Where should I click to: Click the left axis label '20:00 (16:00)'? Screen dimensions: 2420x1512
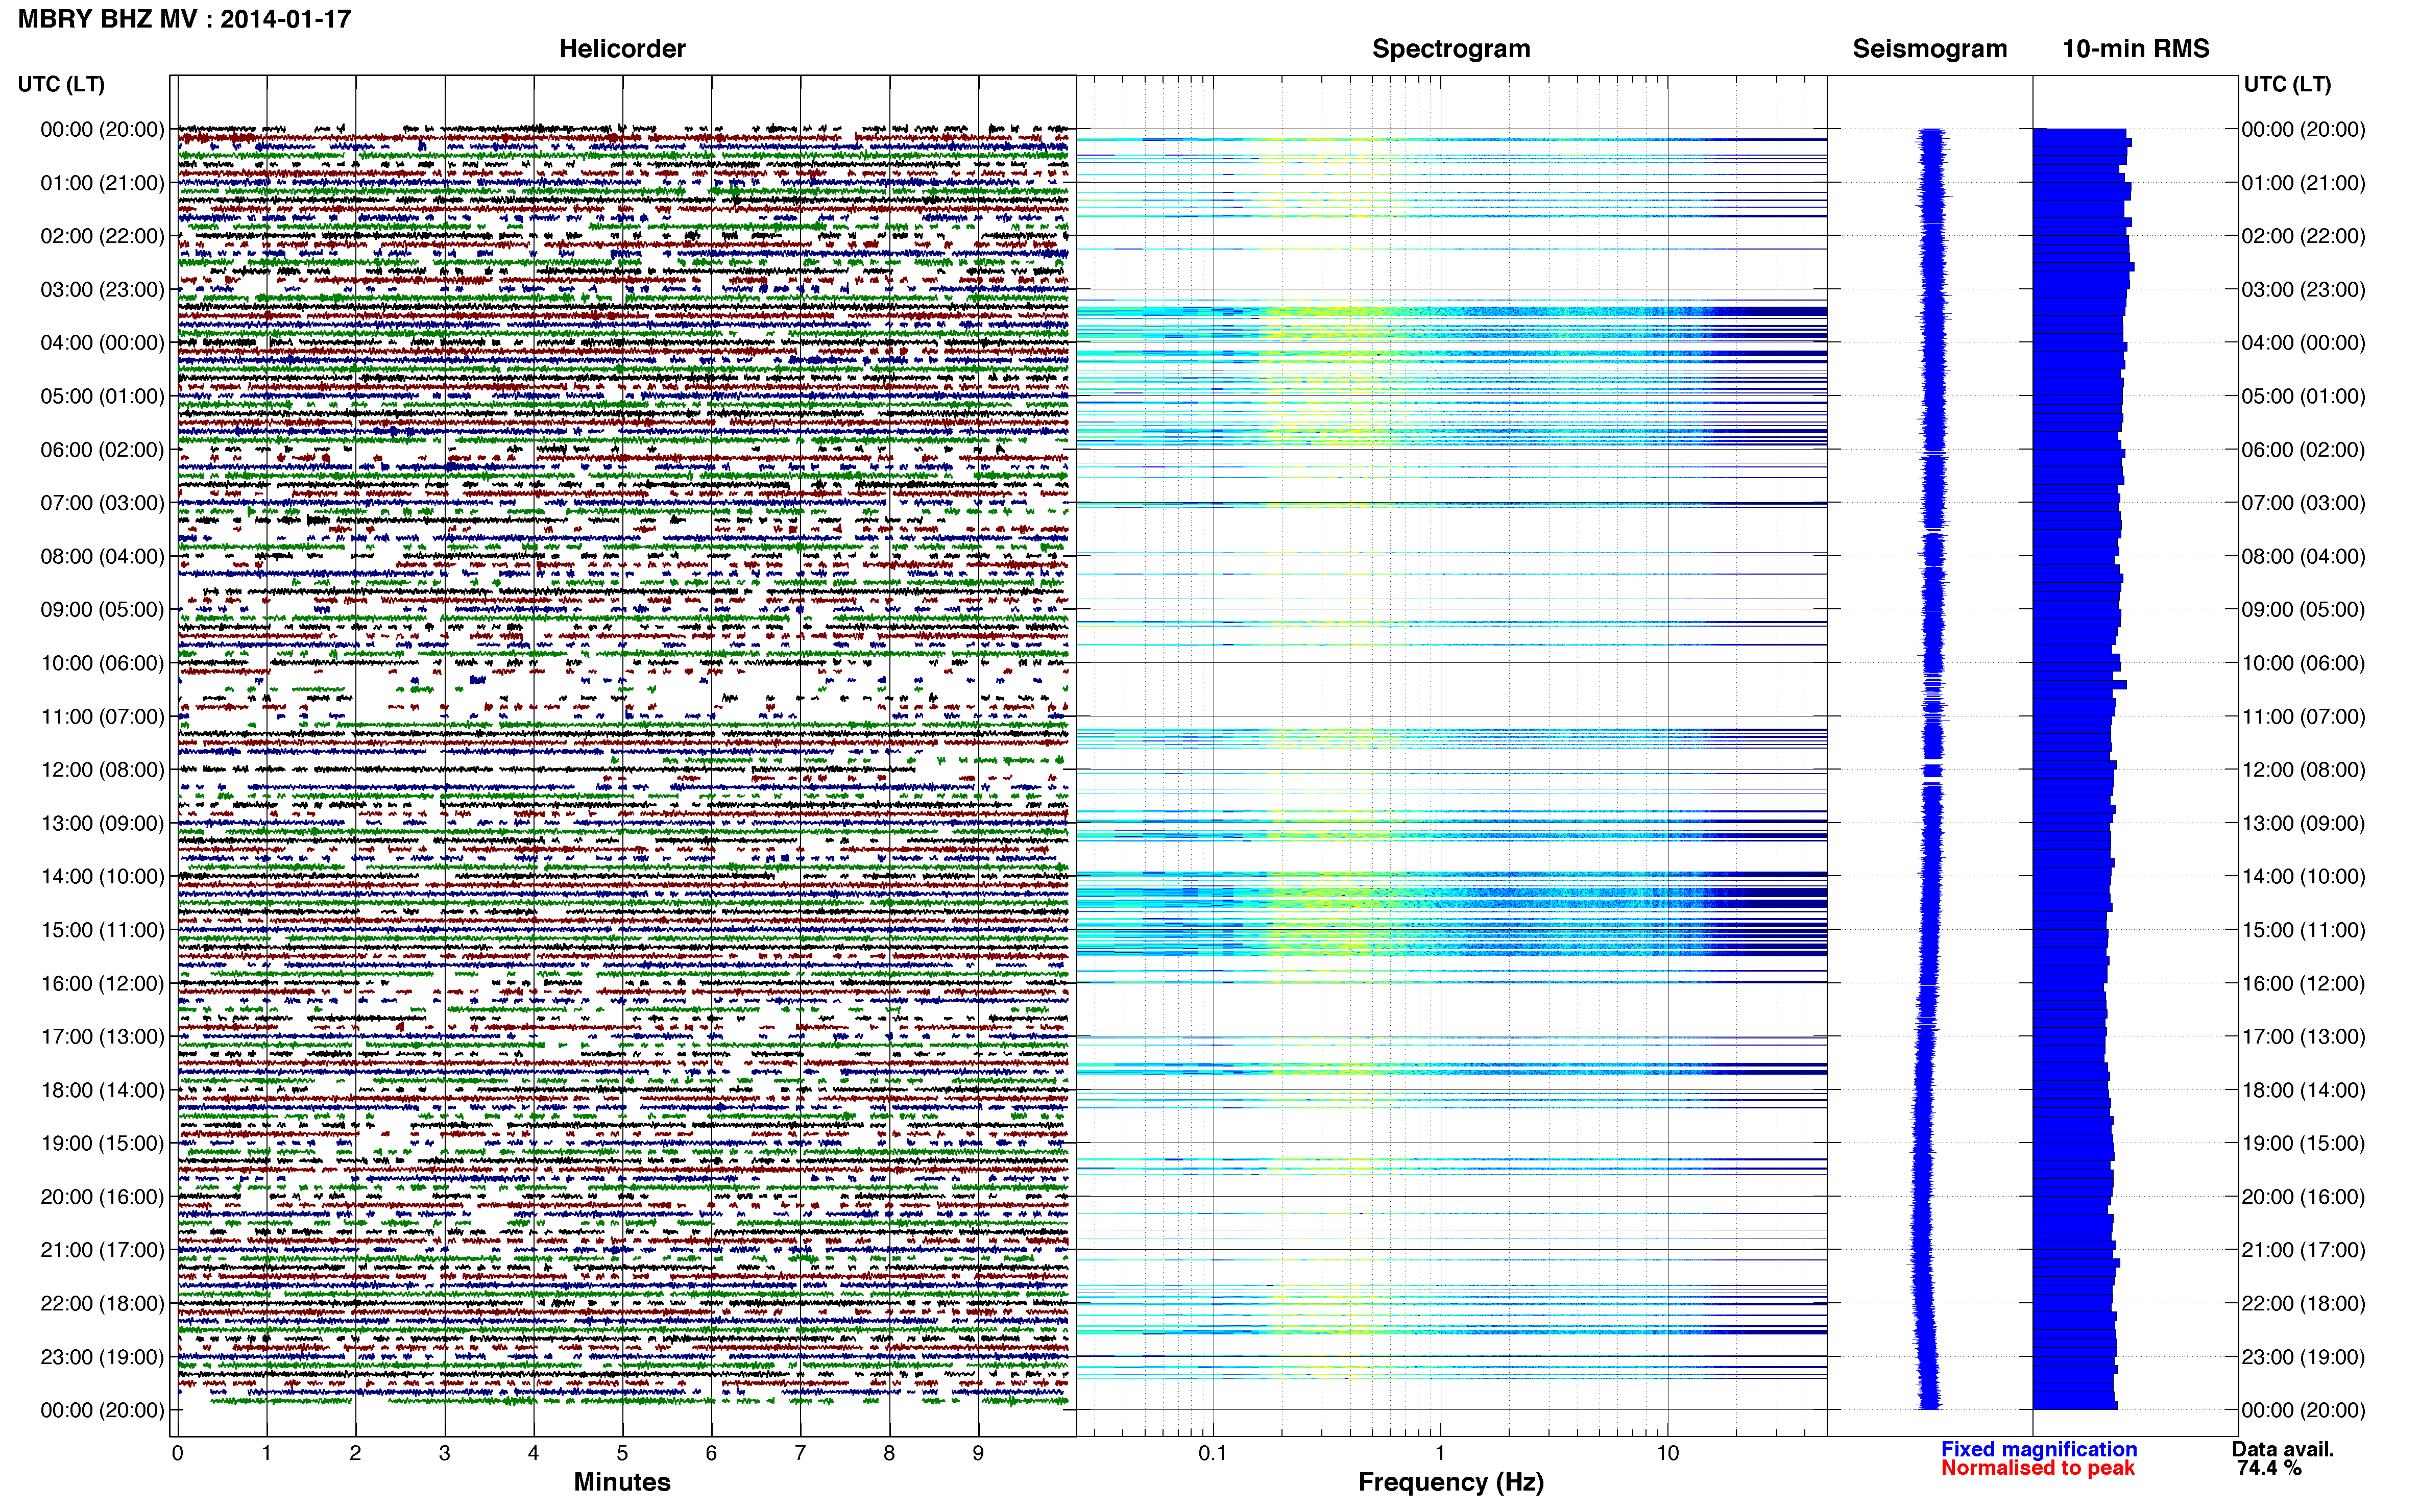pos(102,1197)
